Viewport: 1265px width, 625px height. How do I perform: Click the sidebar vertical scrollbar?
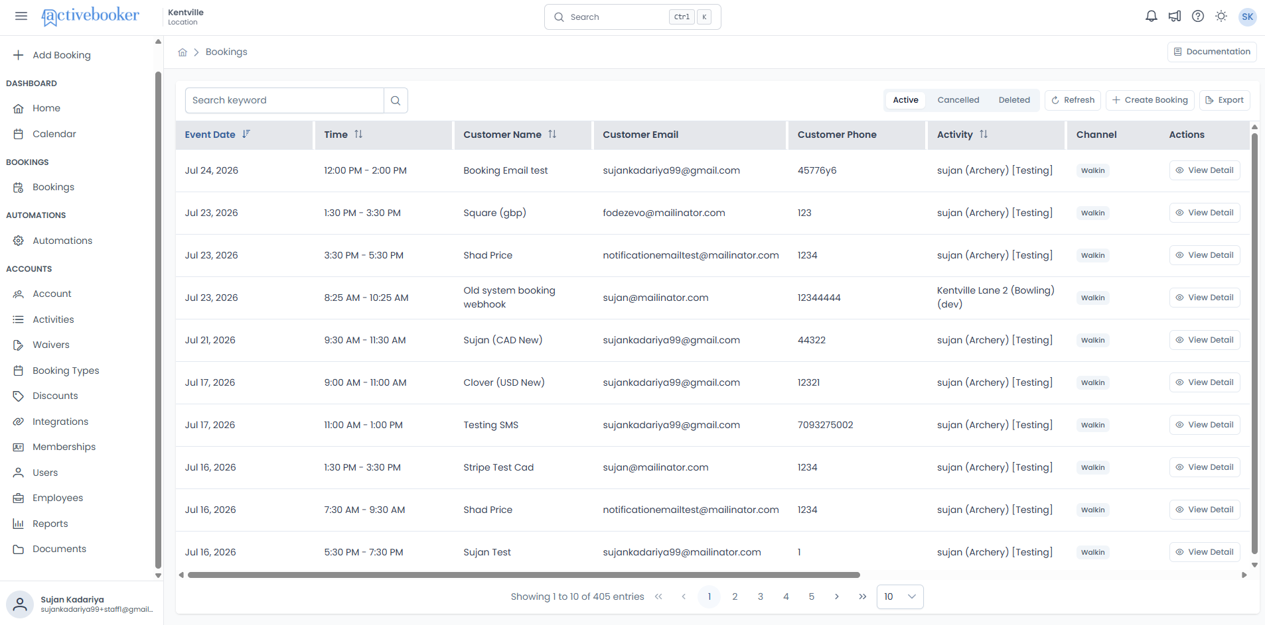(158, 319)
